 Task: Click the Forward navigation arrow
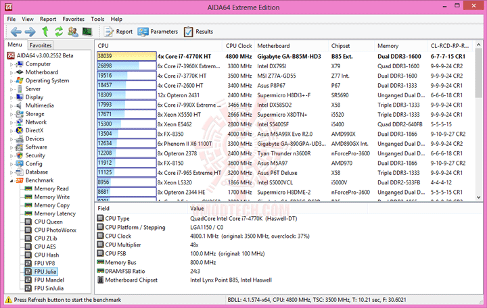point(30,32)
